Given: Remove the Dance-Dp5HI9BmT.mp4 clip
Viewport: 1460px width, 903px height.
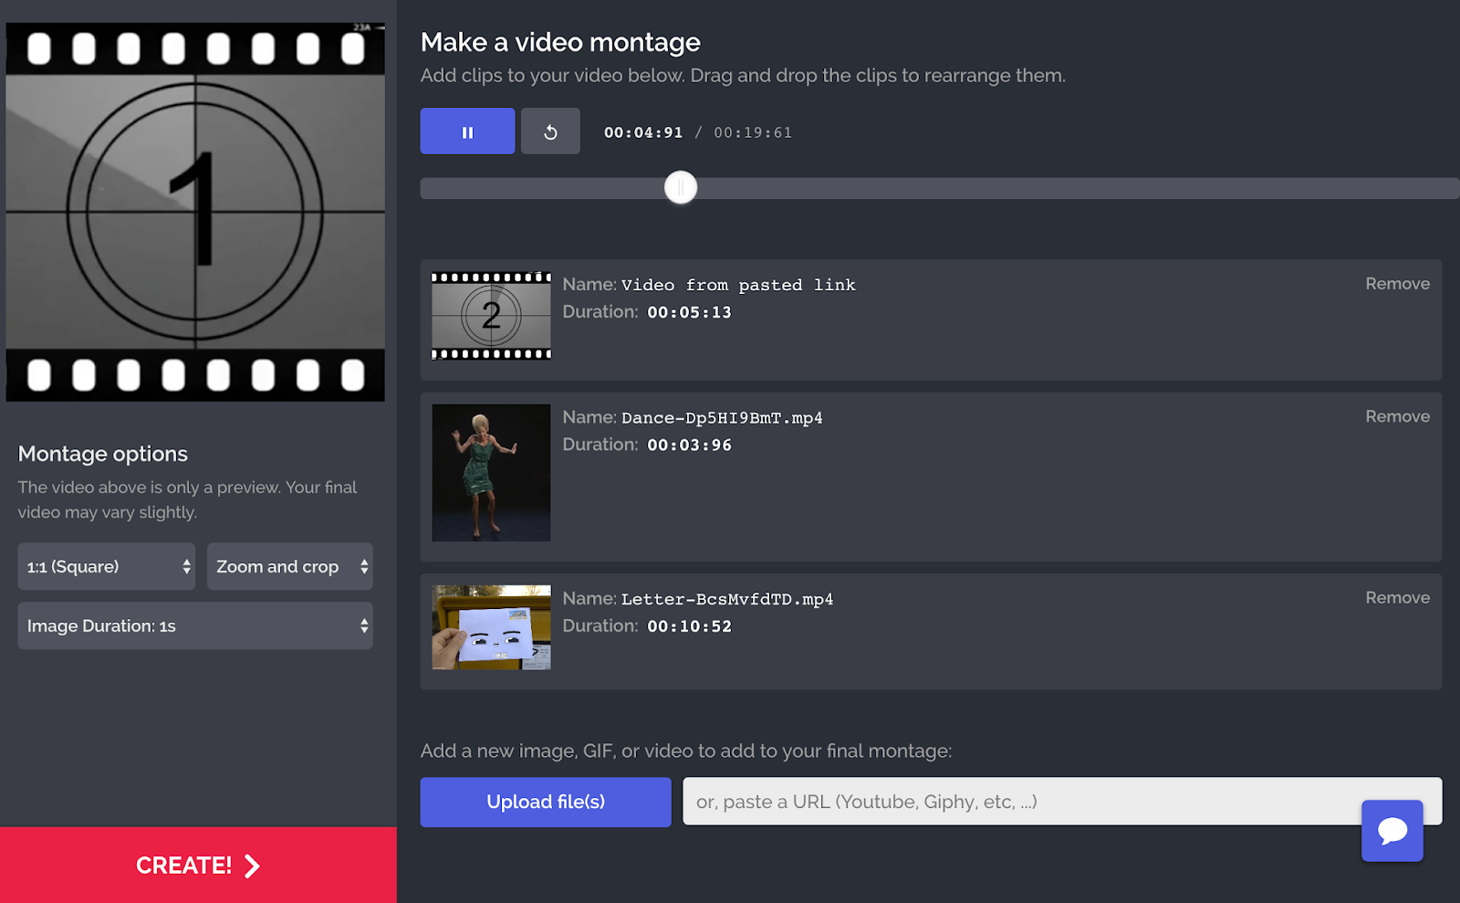Looking at the screenshot, I should point(1397,416).
